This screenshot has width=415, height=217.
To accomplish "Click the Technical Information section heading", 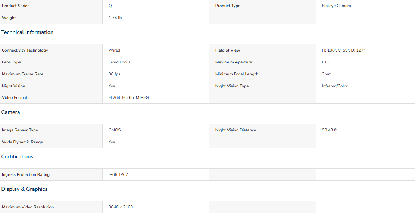I will pos(27,32).
